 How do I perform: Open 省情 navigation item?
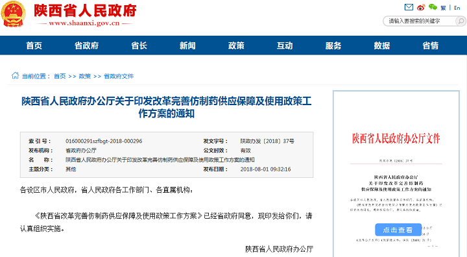(431, 45)
